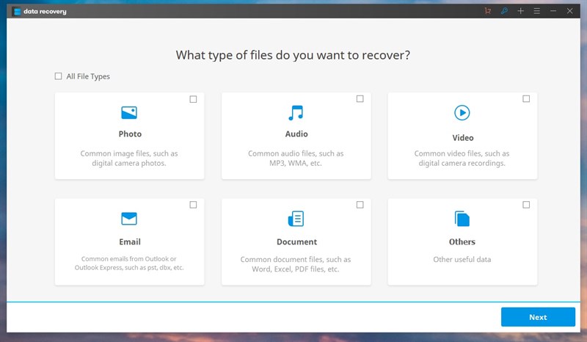Click the Audio music note icon
The image size is (587, 342).
click(296, 112)
